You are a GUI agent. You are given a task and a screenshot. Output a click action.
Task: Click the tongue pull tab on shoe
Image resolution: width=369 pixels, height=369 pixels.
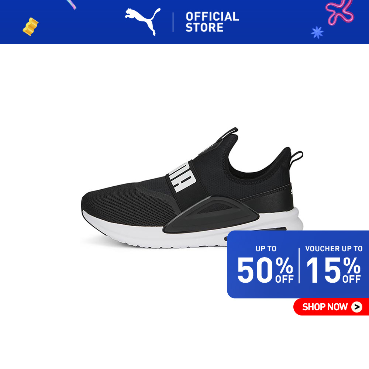point(230,133)
